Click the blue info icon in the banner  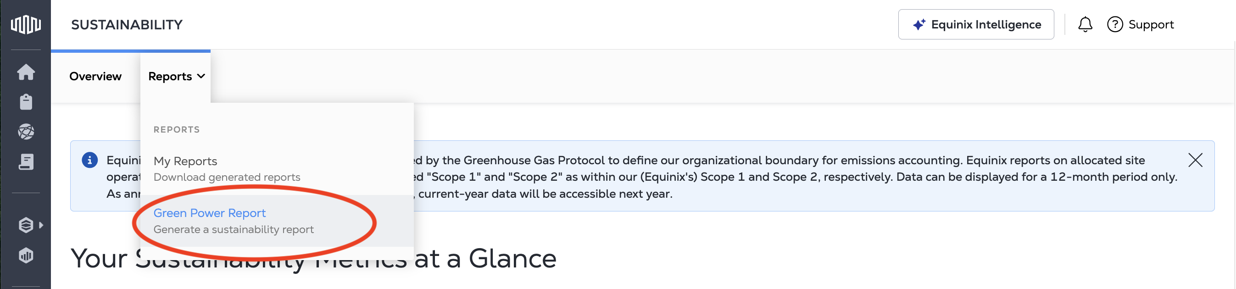[x=90, y=160]
